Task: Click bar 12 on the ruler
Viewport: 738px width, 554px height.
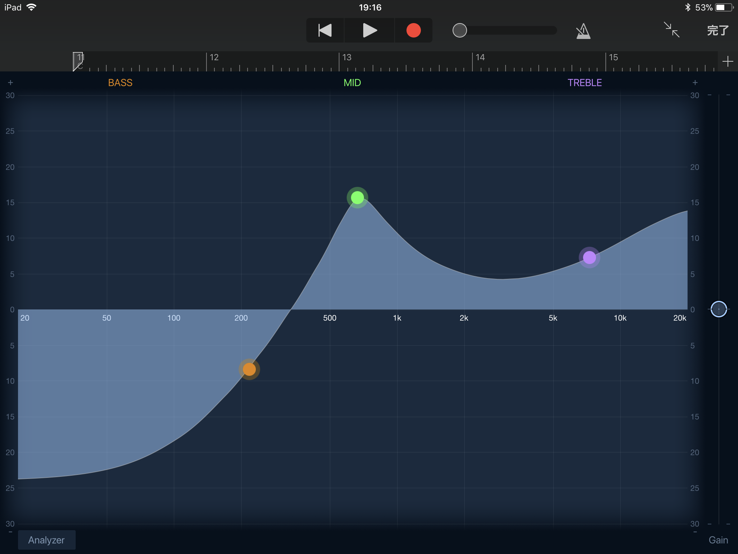Action: click(214, 57)
